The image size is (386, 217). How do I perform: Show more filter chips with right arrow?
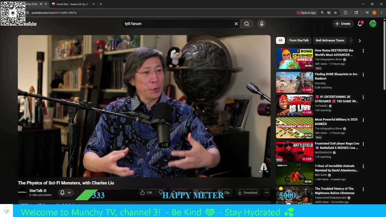click(359, 41)
